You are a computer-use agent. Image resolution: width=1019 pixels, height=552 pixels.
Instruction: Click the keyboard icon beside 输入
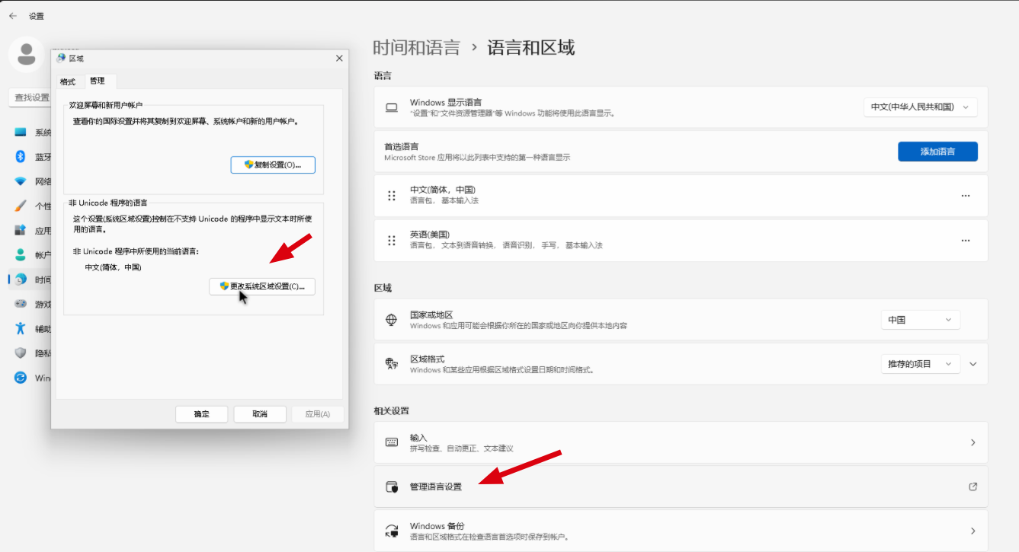point(392,442)
